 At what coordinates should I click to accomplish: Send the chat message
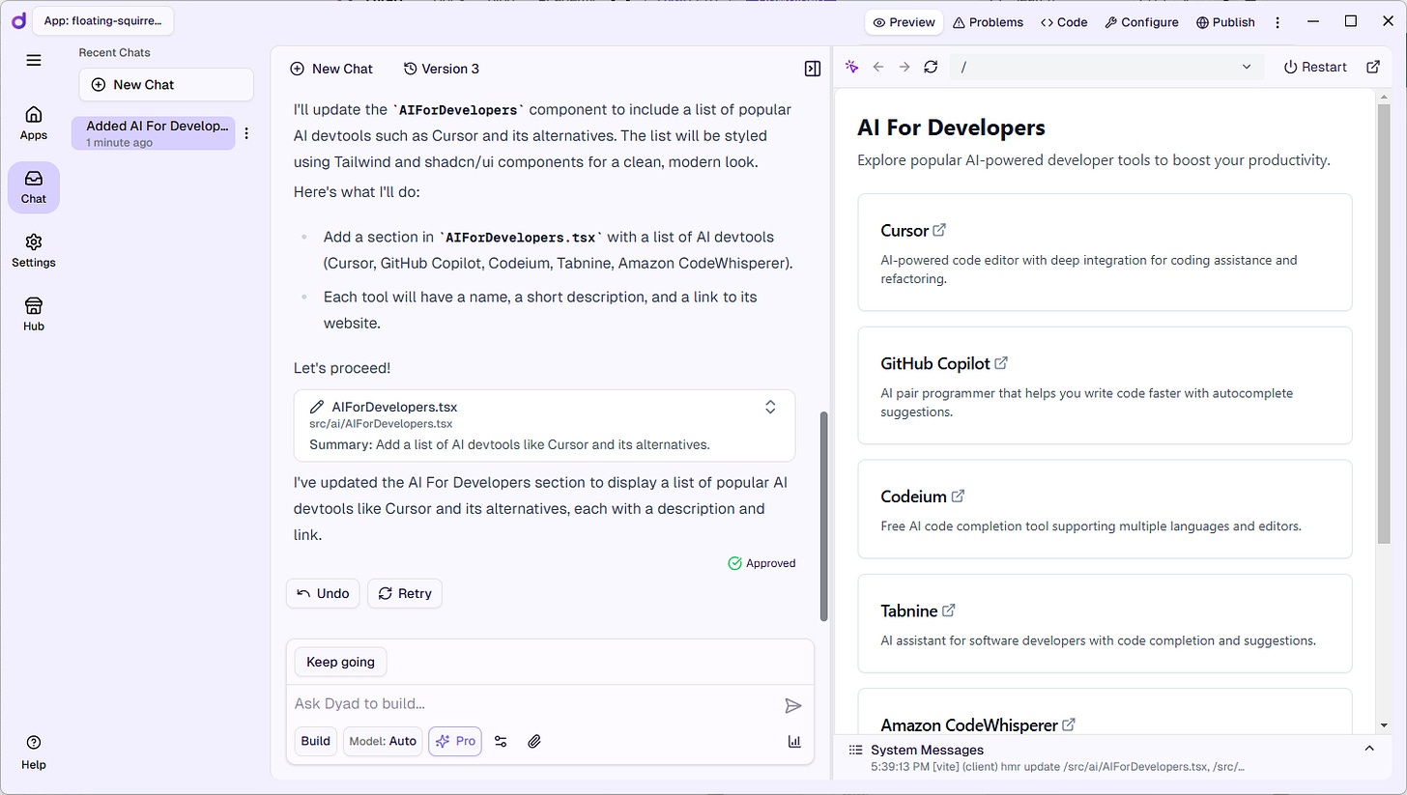[793, 706]
